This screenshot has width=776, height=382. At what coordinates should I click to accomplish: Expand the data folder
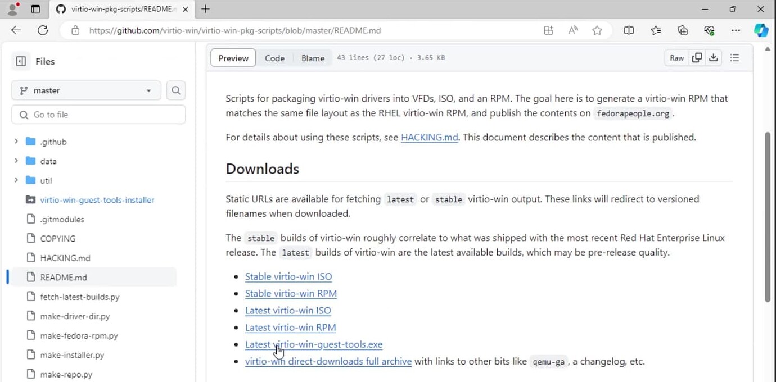tap(16, 161)
